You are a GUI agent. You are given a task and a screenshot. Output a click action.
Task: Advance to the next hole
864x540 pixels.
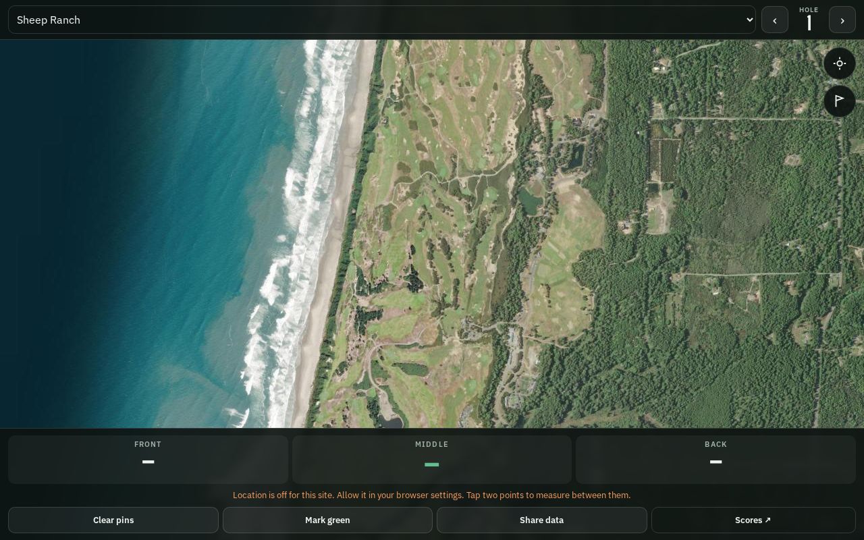[842, 20]
